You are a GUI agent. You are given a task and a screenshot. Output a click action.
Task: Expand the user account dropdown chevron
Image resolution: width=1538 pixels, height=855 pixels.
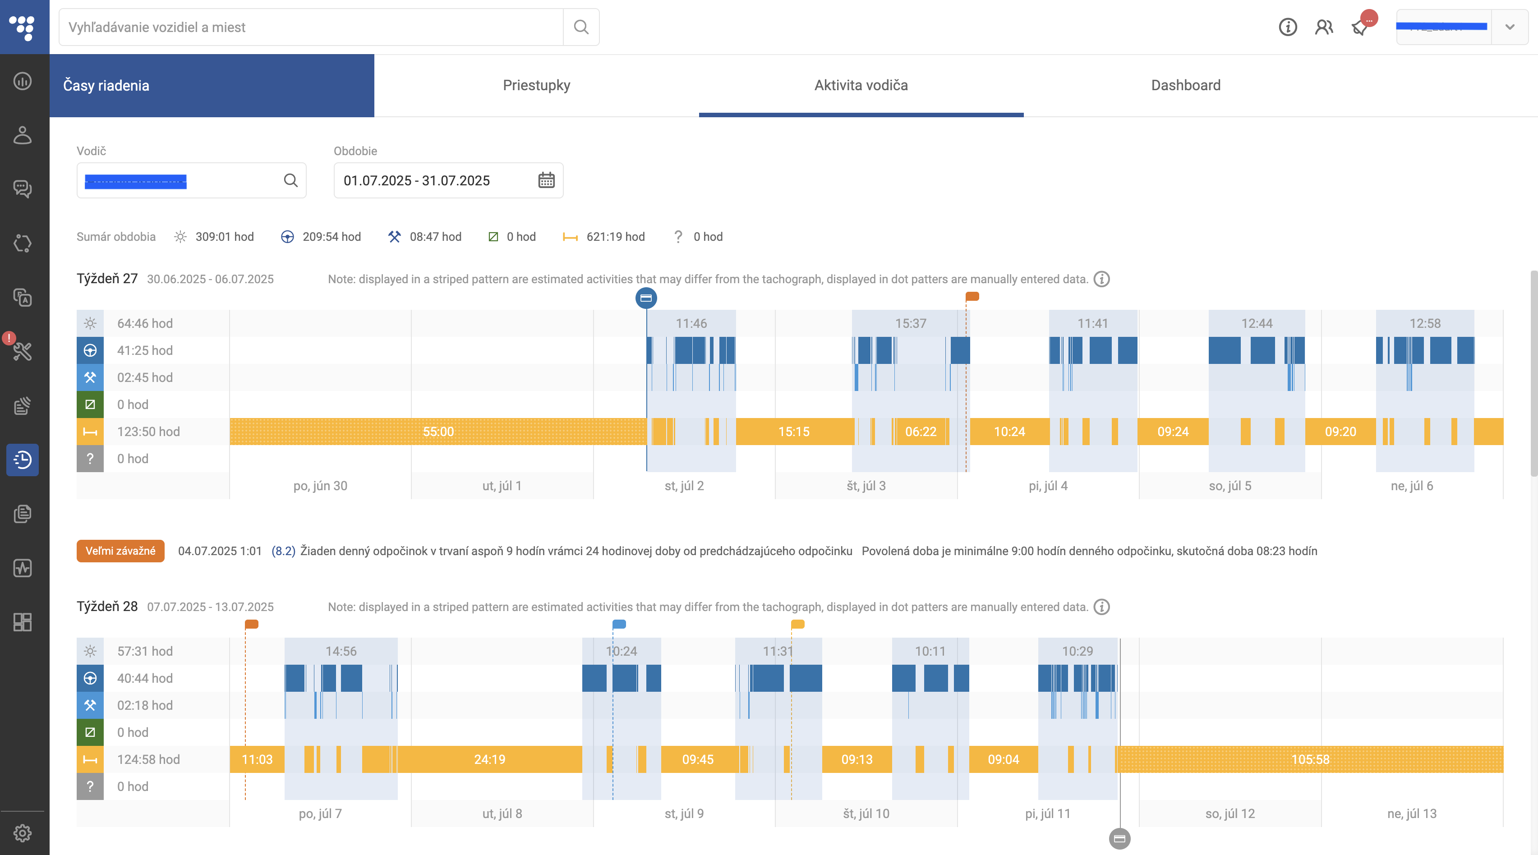[1509, 27]
